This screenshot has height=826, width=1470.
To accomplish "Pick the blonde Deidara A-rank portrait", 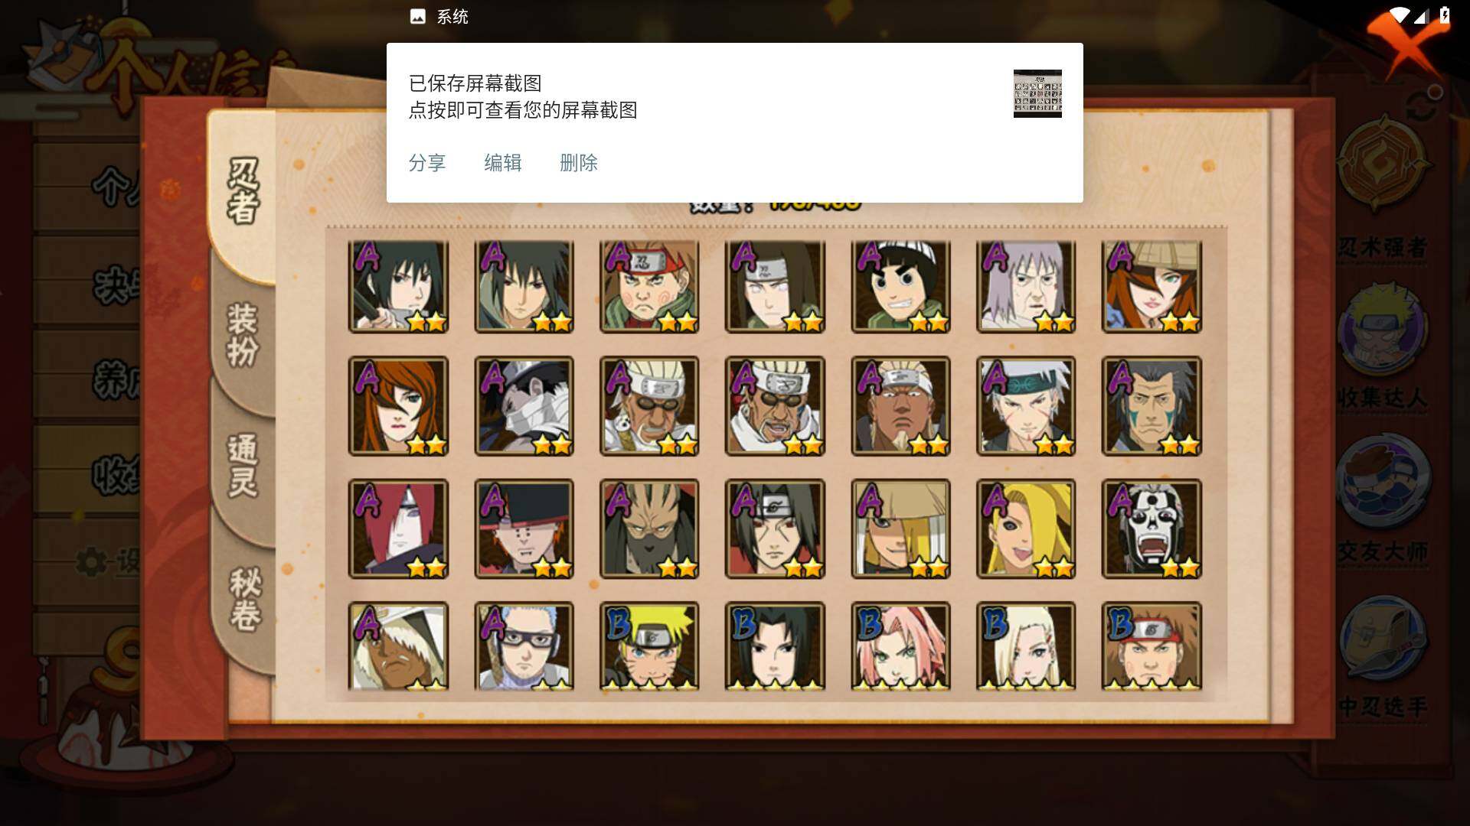I will click(x=1026, y=528).
